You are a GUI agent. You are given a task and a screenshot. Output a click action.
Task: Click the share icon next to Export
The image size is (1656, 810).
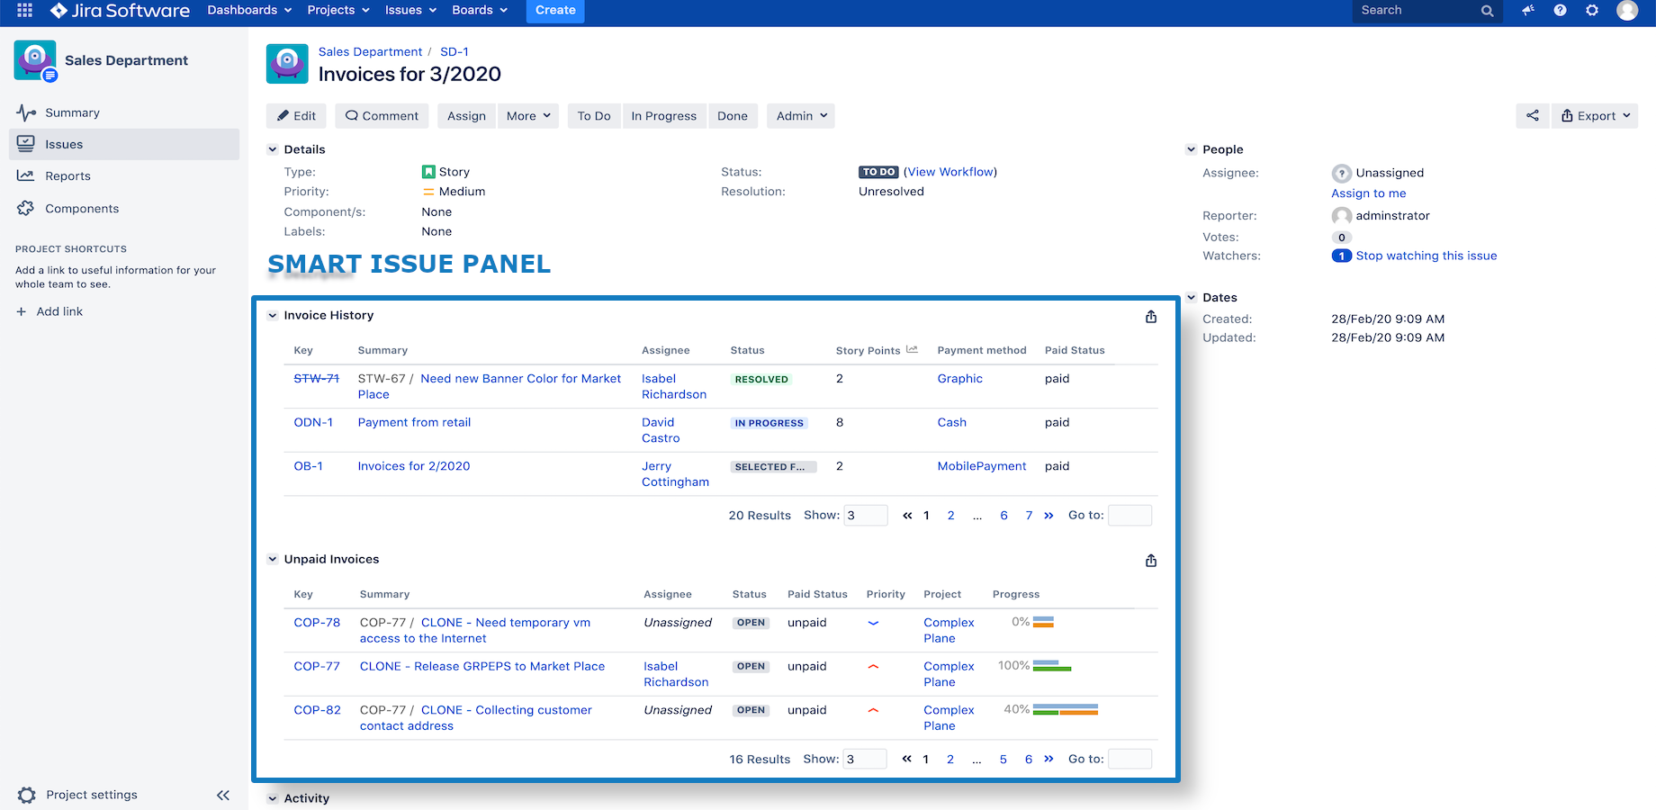click(x=1533, y=115)
